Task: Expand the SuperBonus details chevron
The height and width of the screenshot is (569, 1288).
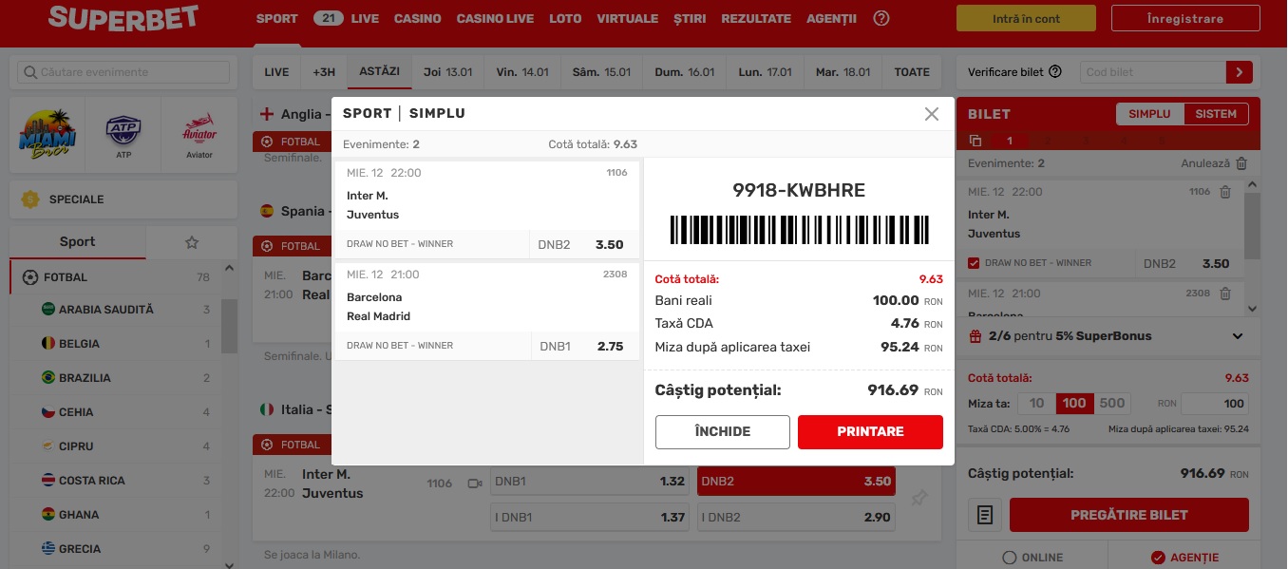Action: [x=1238, y=336]
